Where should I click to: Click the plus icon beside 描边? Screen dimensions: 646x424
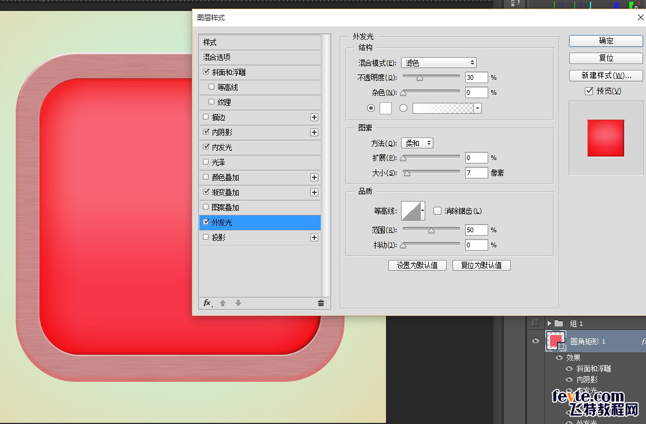[314, 117]
